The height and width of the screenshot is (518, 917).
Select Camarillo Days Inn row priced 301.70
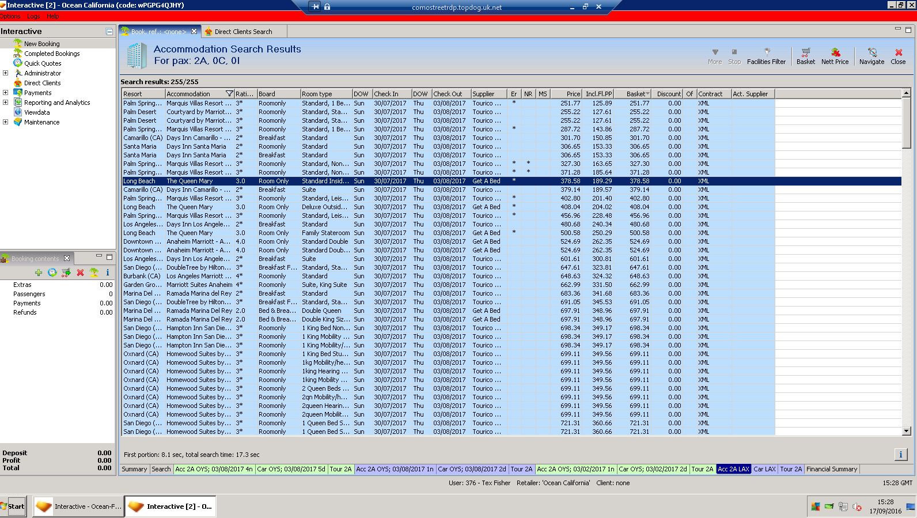pyautogui.click(x=511, y=138)
